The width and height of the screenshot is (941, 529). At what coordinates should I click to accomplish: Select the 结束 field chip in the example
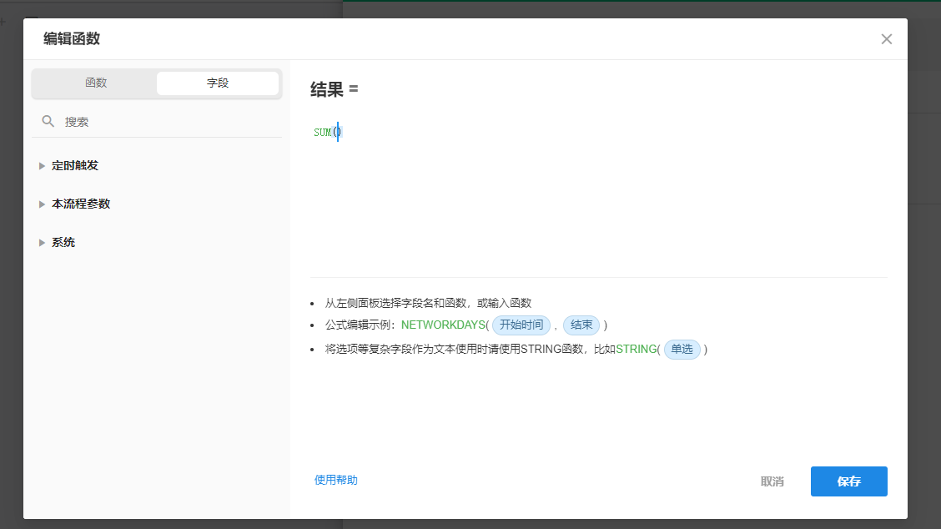581,325
